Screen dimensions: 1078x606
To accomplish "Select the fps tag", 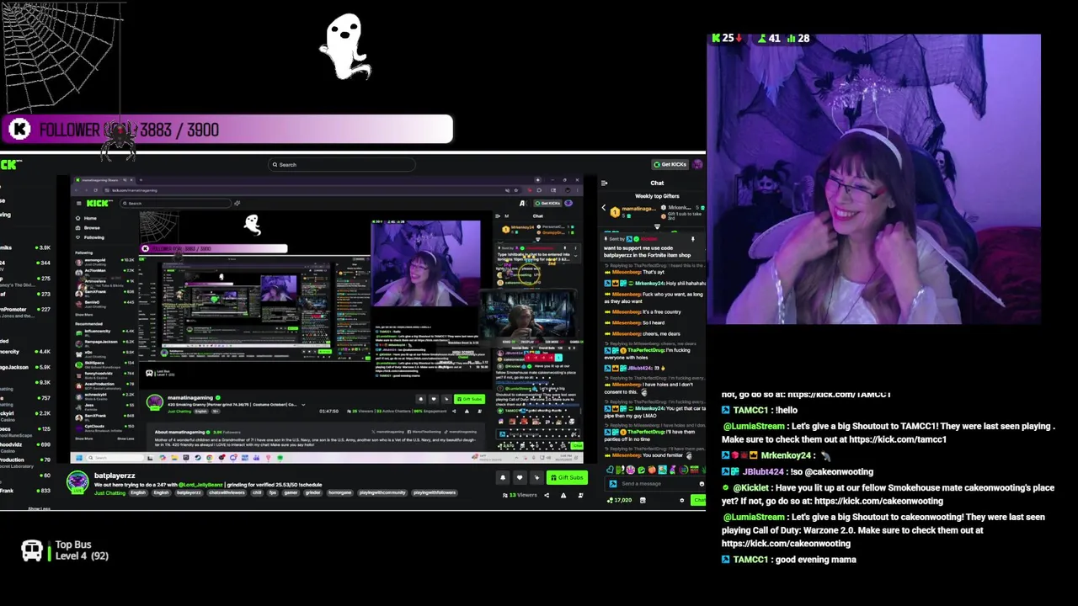I will tap(273, 493).
